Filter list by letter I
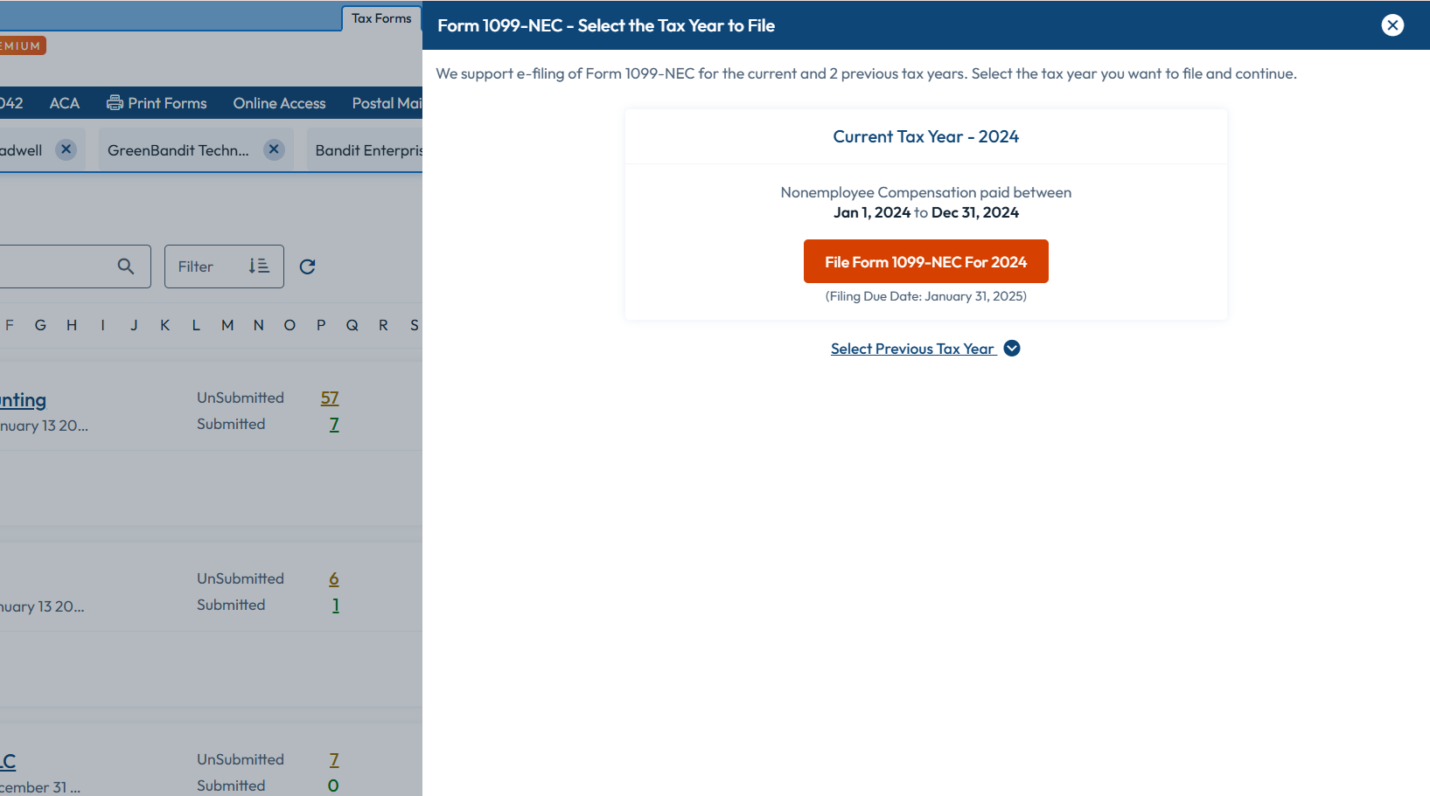Viewport: 1430px width, 796px height. coord(103,325)
